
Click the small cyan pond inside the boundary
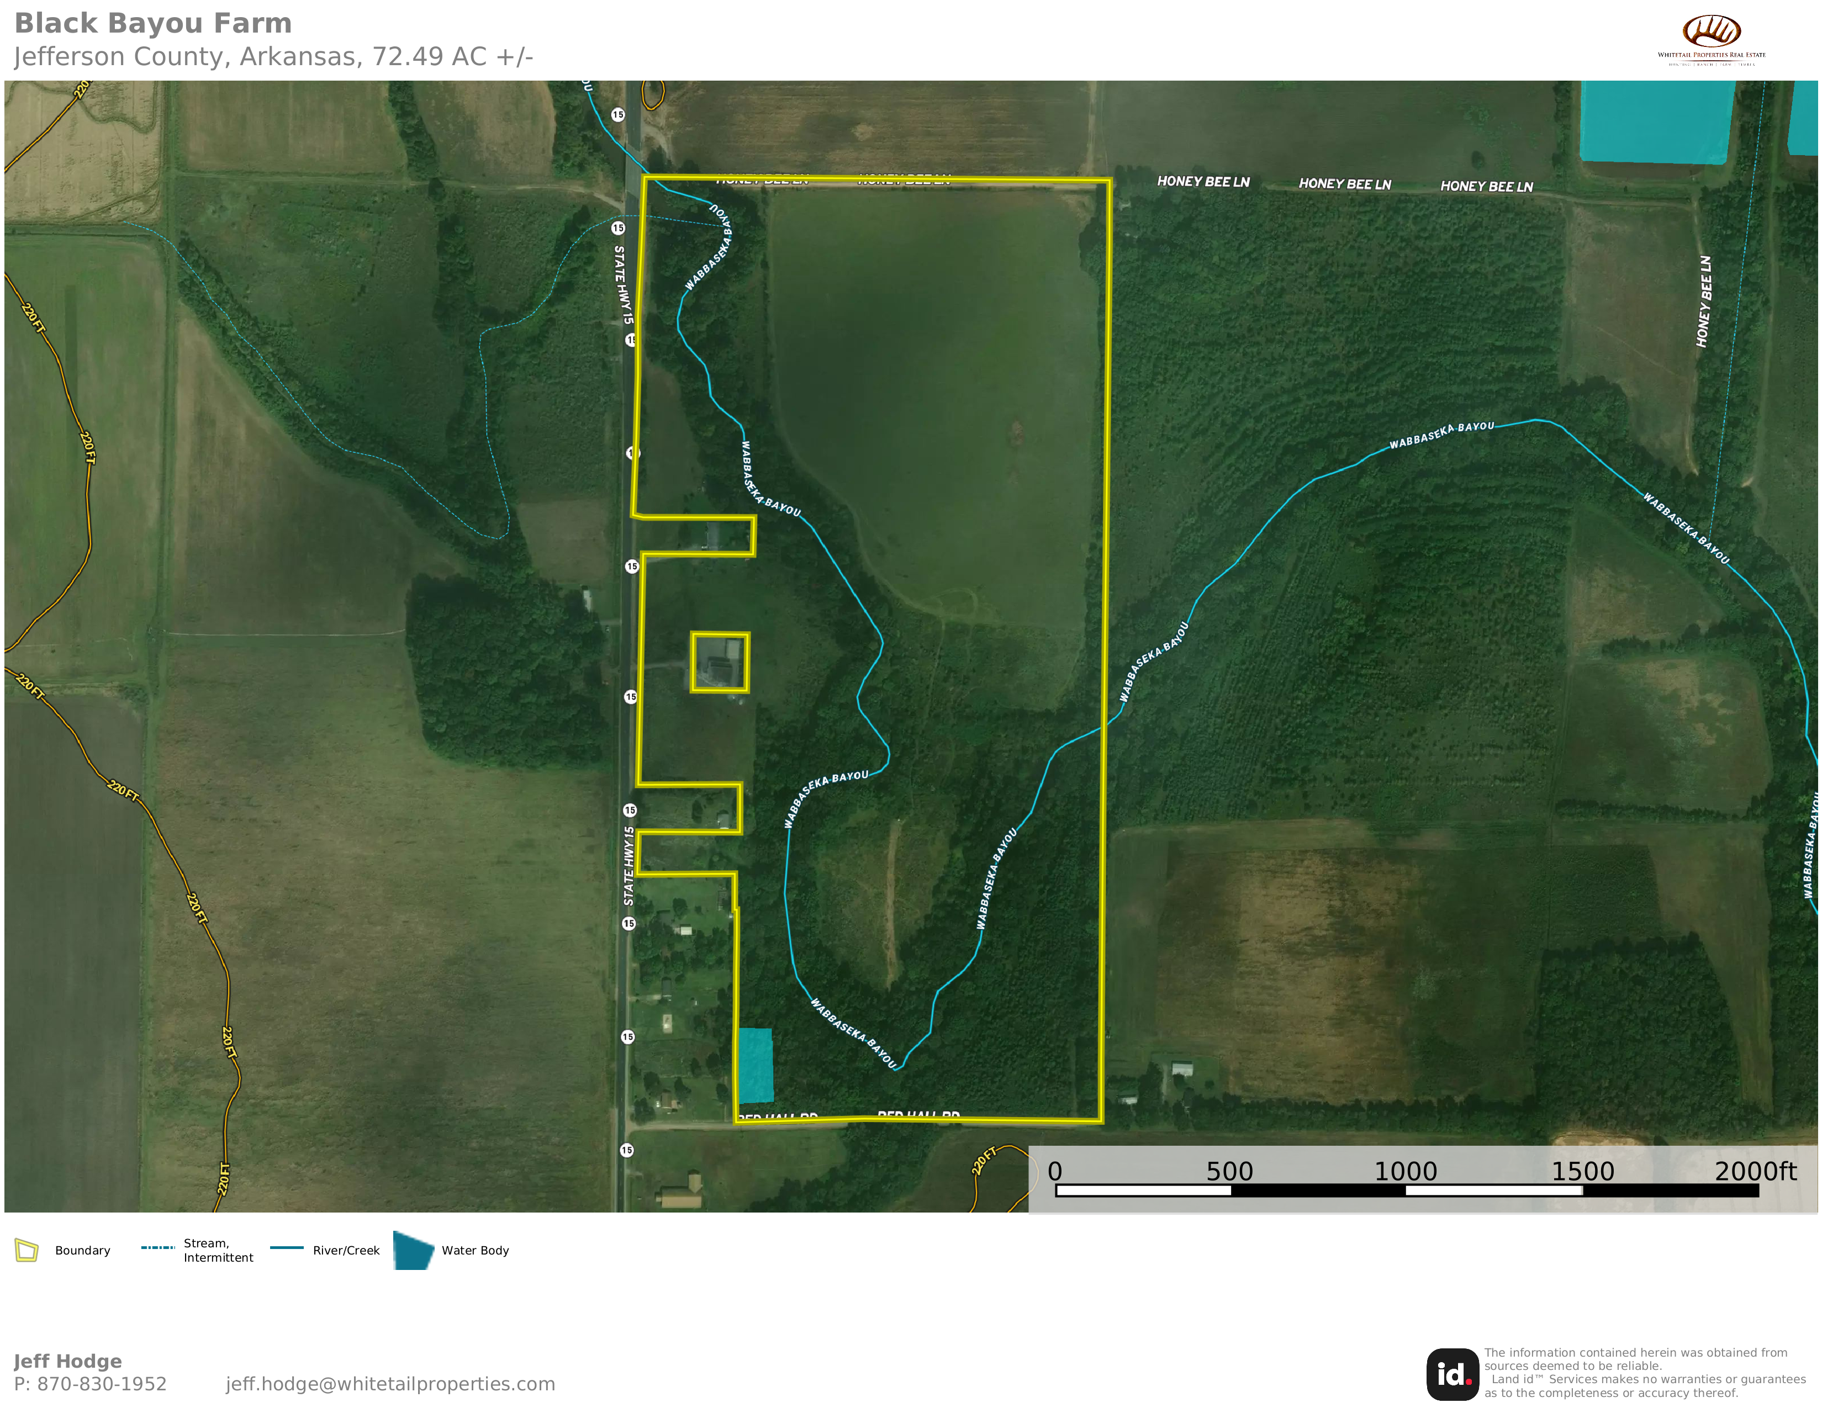click(x=755, y=1065)
